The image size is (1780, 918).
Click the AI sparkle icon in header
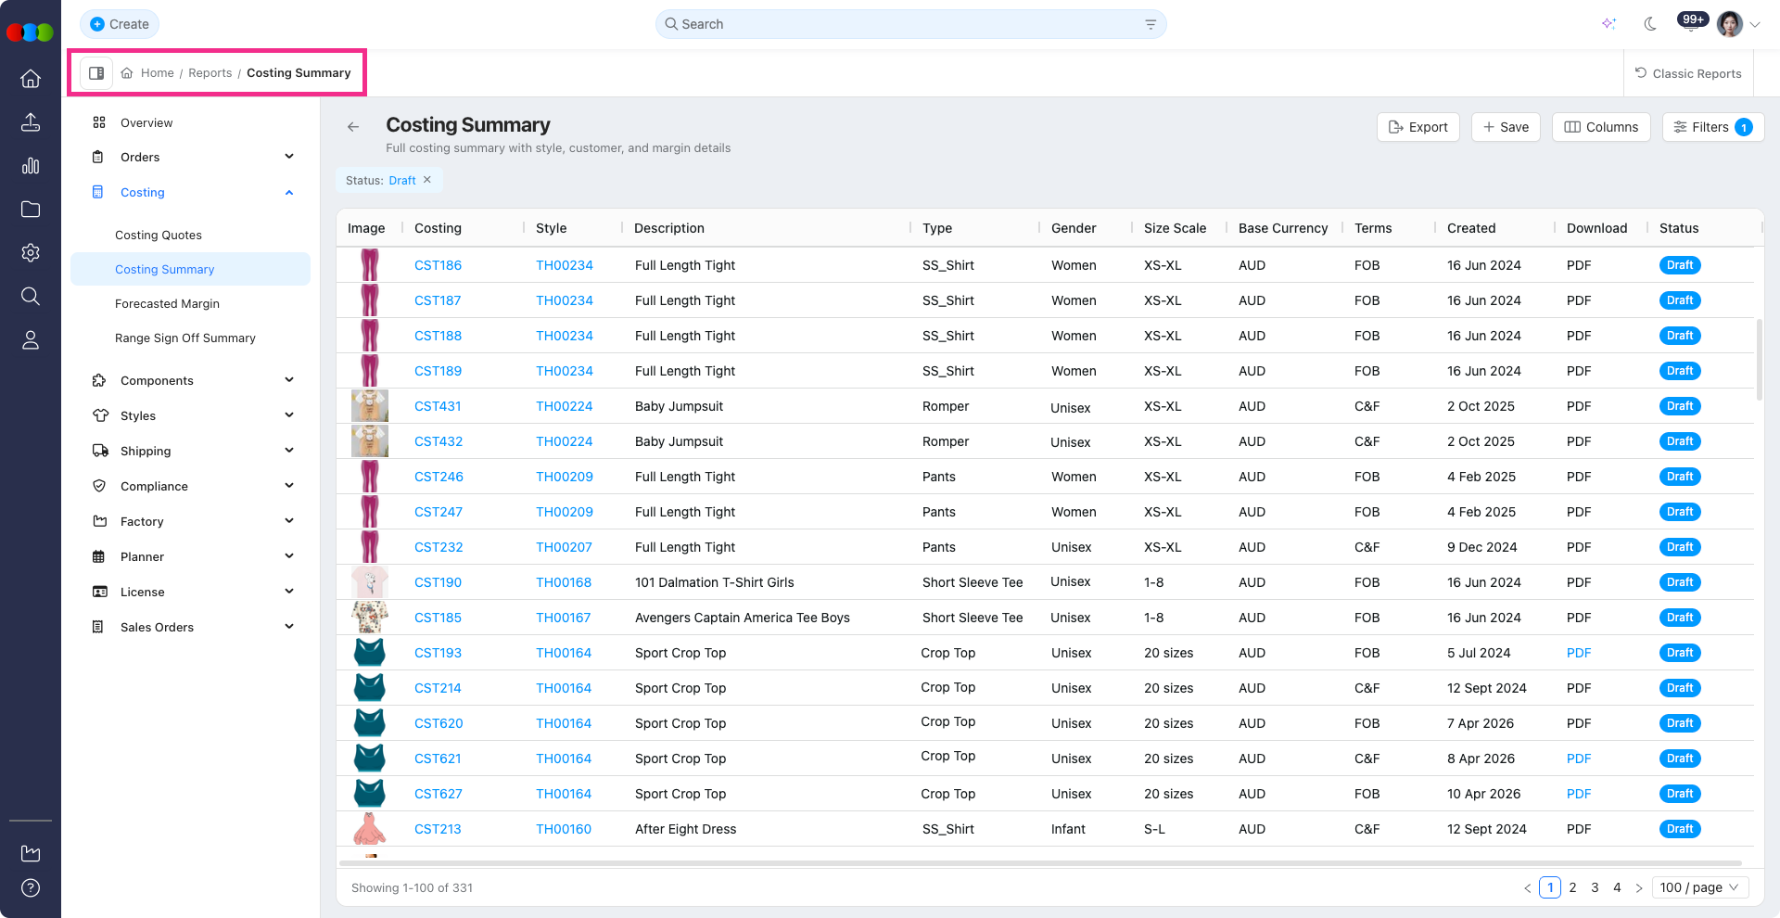point(1608,24)
